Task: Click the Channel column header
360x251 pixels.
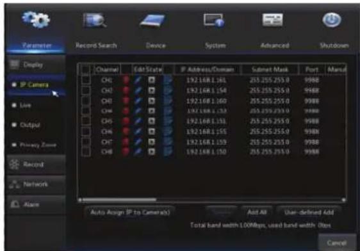Action: 107,70
